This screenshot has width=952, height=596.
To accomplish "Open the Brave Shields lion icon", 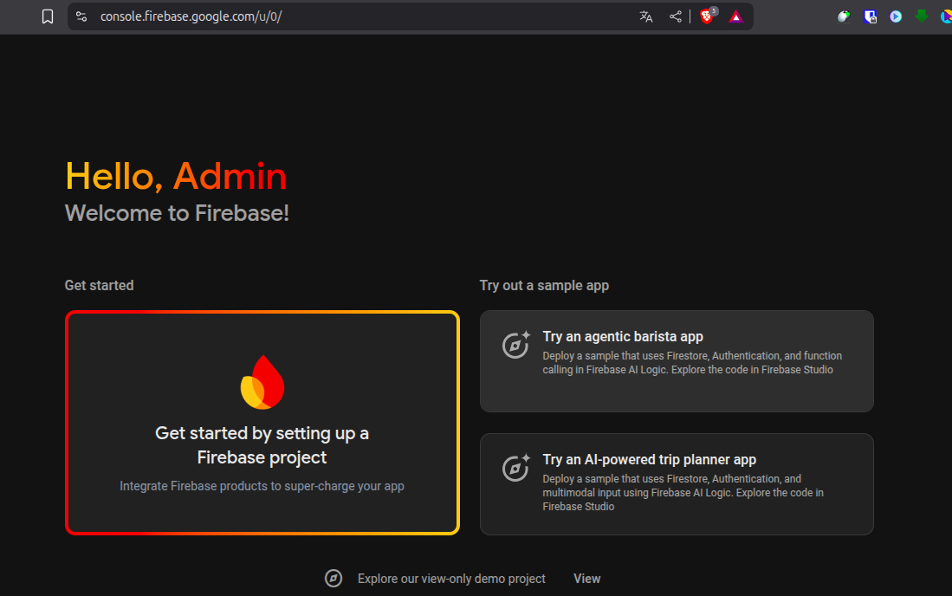I will [x=707, y=16].
